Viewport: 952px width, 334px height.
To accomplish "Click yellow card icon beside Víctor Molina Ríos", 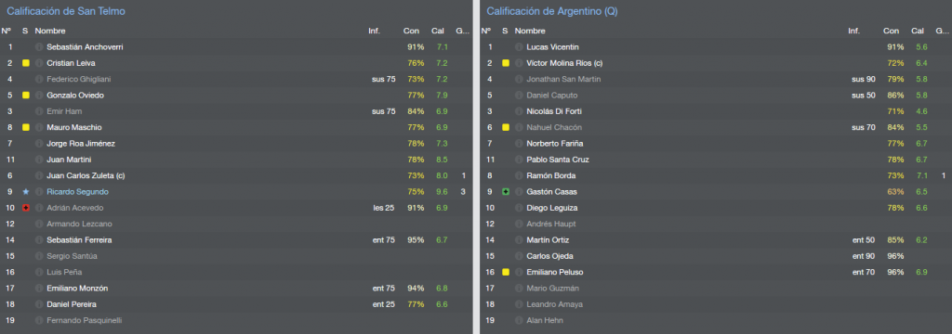I will point(506,63).
